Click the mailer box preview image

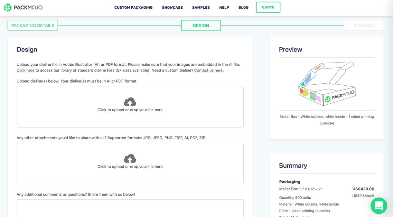(327, 84)
